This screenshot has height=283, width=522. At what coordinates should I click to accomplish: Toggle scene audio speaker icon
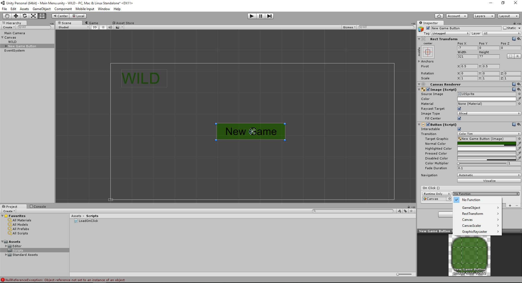click(110, 27)
